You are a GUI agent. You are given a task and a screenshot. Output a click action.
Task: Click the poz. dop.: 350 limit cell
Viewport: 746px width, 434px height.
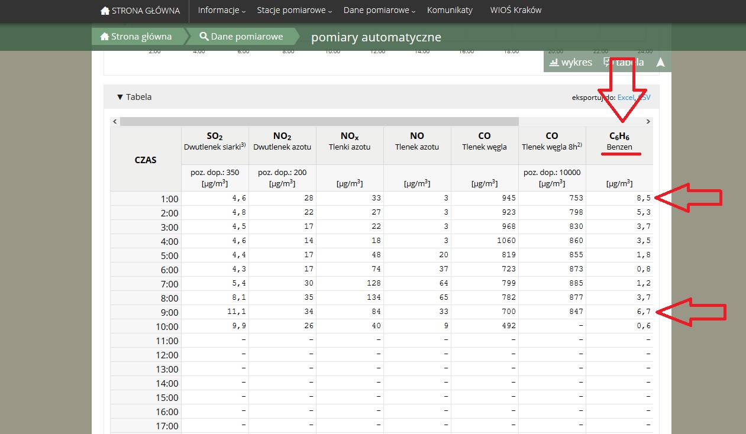click(x=215, y=178)
